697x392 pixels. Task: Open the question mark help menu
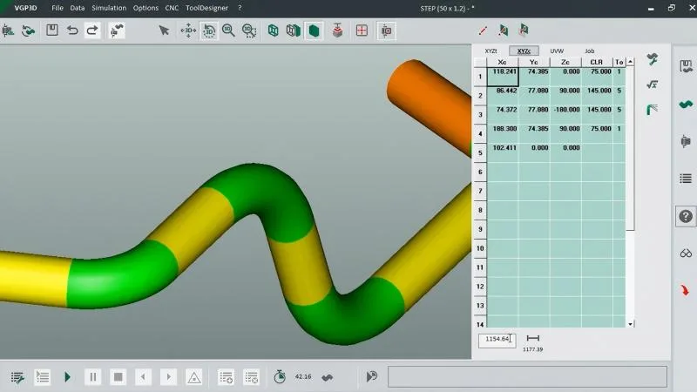coord(240,8)
